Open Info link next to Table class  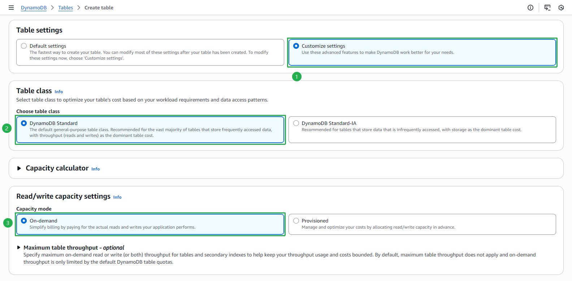tap(58, 92)
